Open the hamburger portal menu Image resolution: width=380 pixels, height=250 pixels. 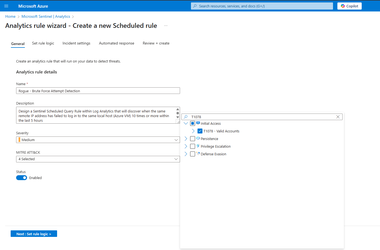6,6
